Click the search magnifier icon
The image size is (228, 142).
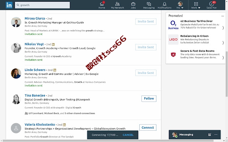tap(18, 5)
